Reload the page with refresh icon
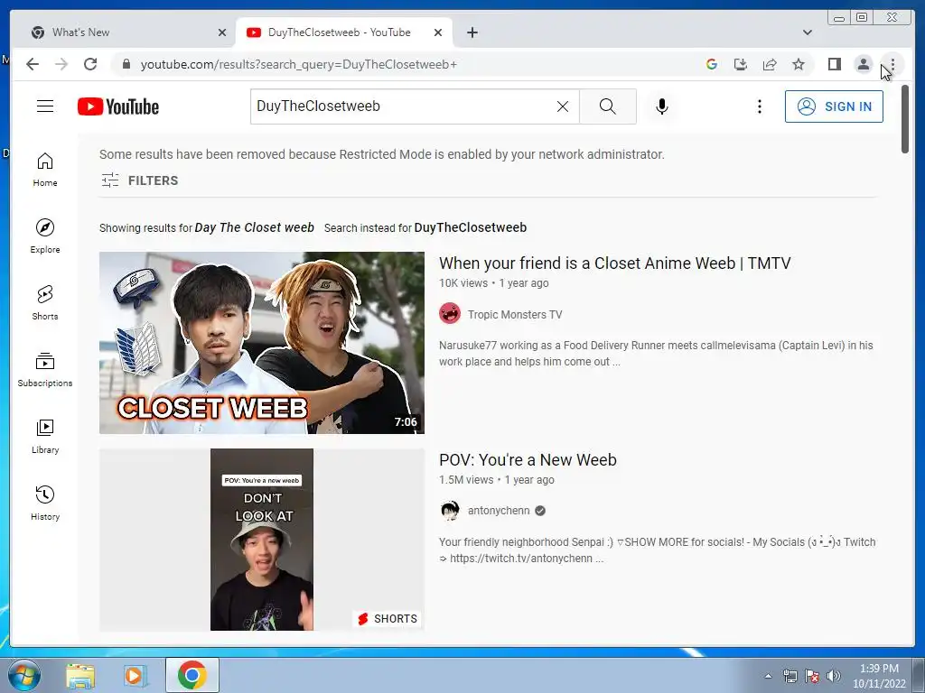This screenshot has height=693, width=925. point(90,64)
